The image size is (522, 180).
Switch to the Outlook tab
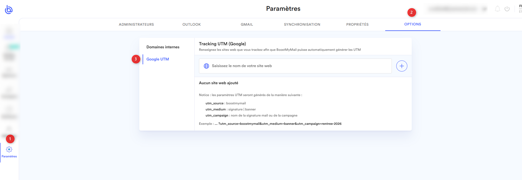[192, 25]
